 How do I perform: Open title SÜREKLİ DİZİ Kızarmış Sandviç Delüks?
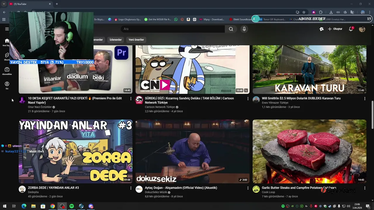pos(189,100)
